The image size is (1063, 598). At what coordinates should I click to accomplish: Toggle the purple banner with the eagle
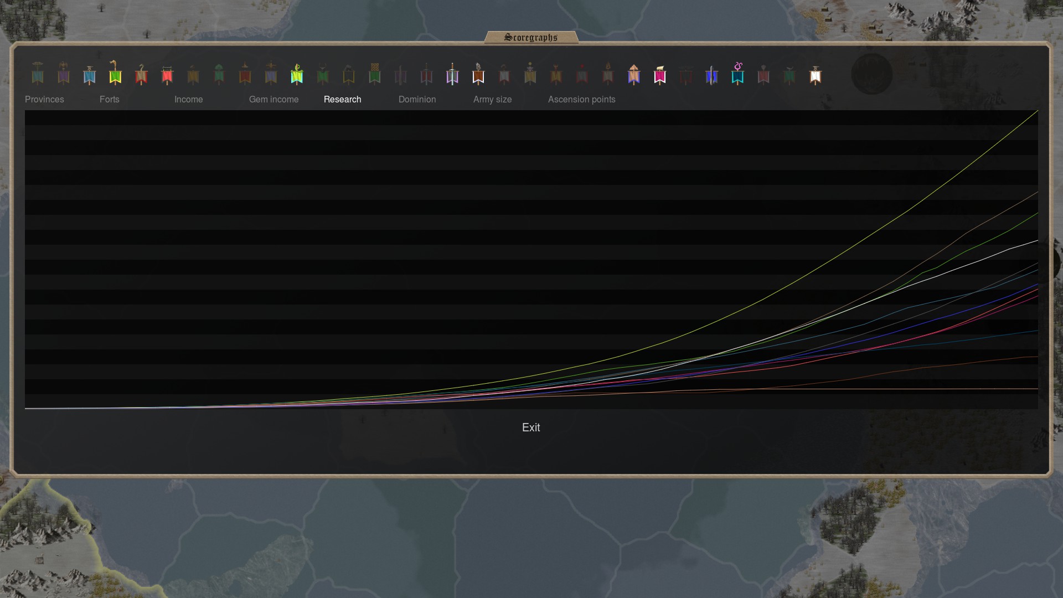[x=64, y=73]
